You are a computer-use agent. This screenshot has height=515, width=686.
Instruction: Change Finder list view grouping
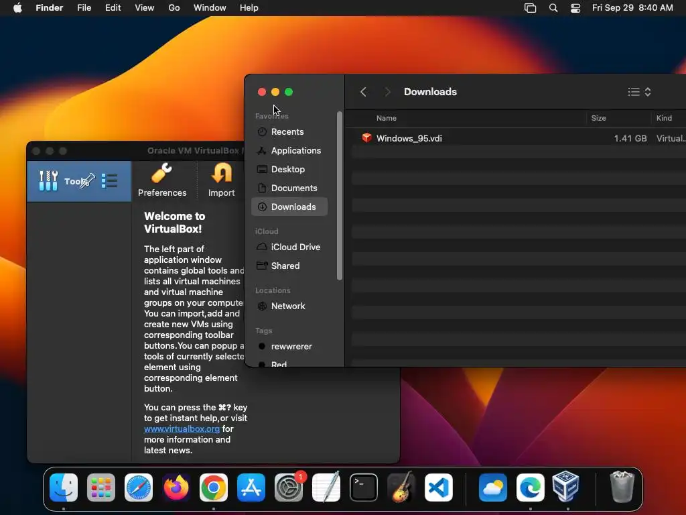pyautogui.click(x=640, y=91)
